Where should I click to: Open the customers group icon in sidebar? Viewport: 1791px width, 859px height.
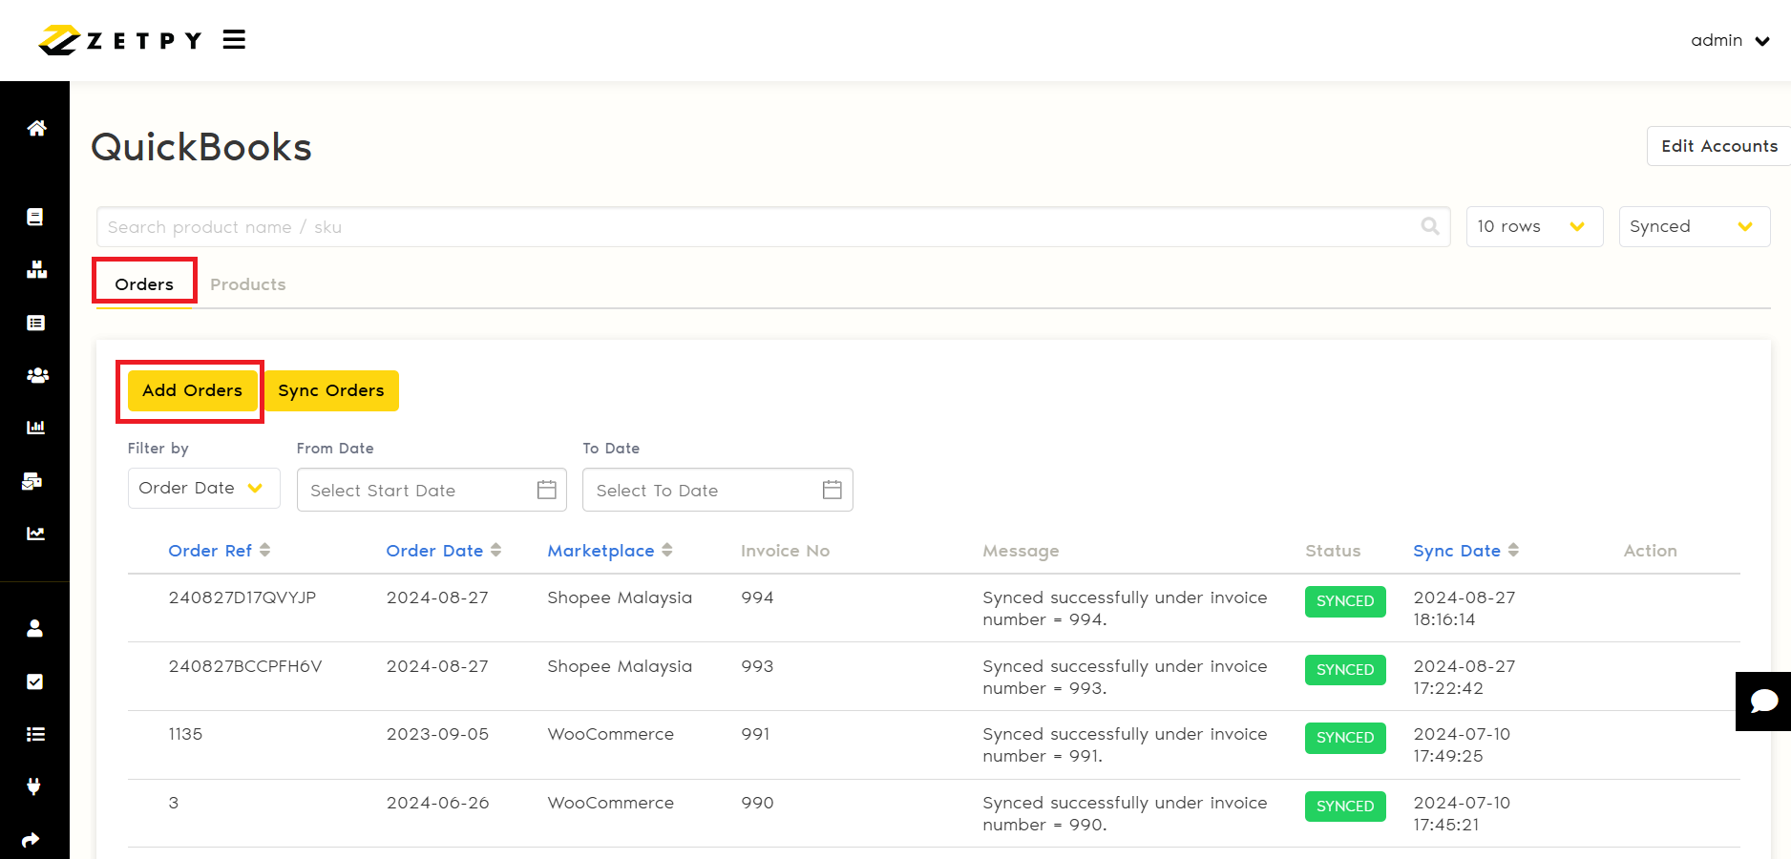[x=36, y=375]
